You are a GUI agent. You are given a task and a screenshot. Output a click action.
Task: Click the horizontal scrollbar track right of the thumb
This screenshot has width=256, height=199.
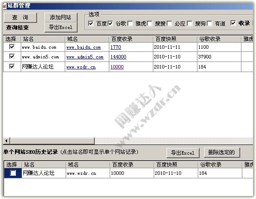click(x=174, y=141)
